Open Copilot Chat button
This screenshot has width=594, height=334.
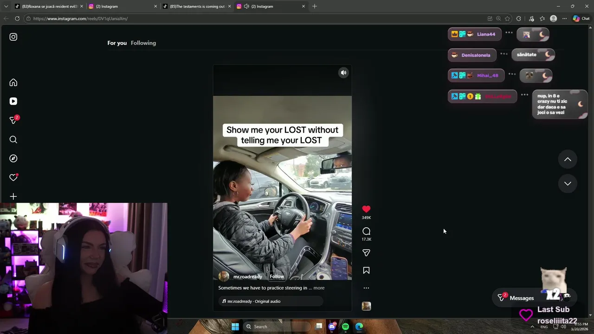(x=581, y=19)
